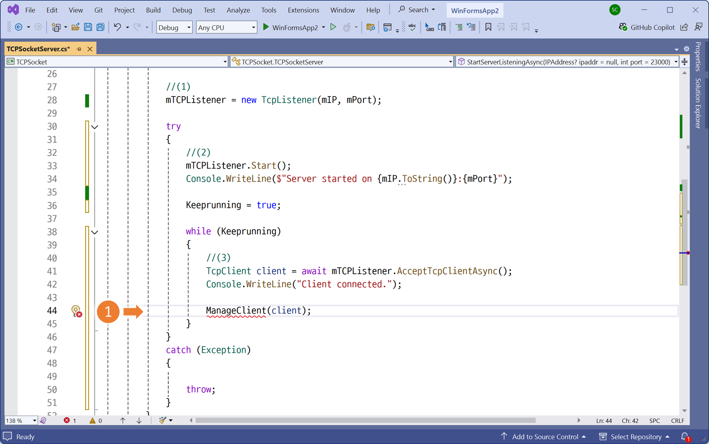709x444 pixels.
Task: Open GitHub Copilot button
Action: 647,27
